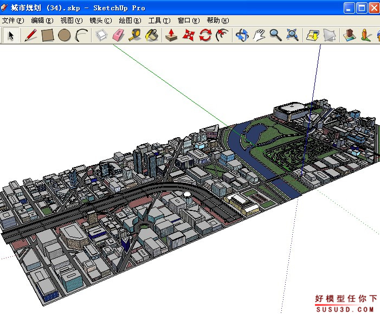Screen dimensions: 380x314
Task: Activate the Pan hand tool
Action: click(259, 35)
